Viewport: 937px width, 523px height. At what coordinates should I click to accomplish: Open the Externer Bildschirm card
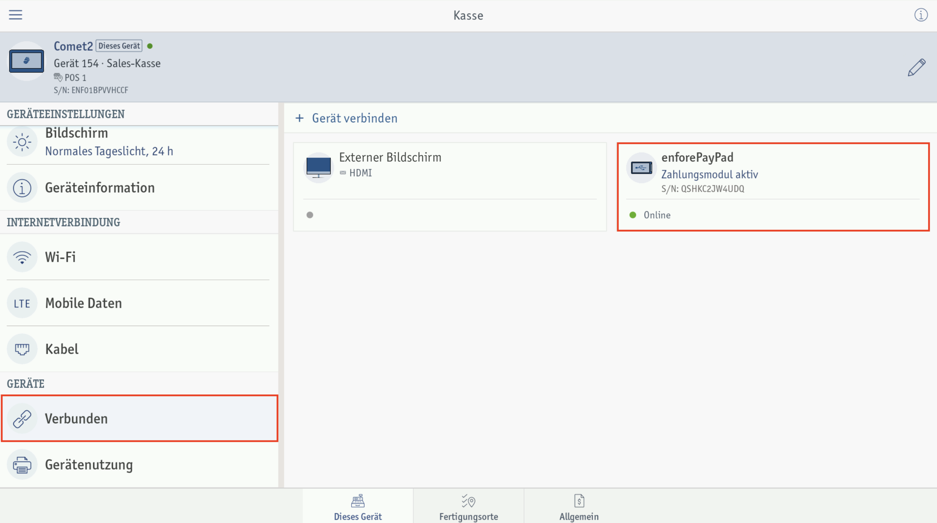[x=450, y=187]
